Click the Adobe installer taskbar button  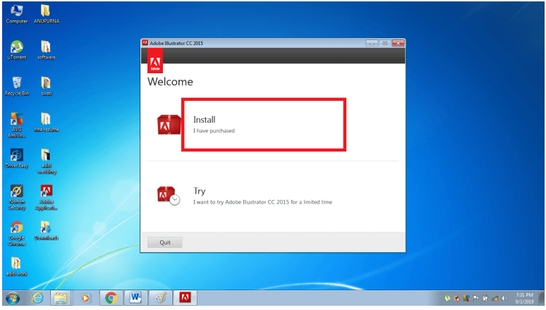click(185, 298)
